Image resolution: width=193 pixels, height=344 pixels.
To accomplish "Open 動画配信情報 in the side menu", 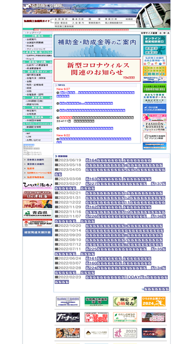I will click(x=38, y=127).
